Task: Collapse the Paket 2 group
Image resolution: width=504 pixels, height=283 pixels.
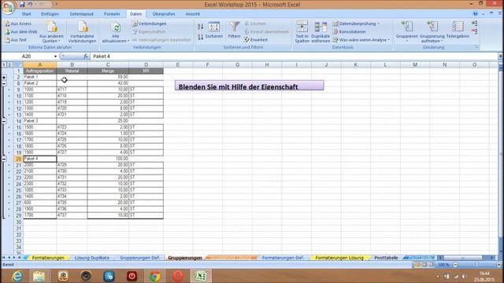Action: coord(4,83)
